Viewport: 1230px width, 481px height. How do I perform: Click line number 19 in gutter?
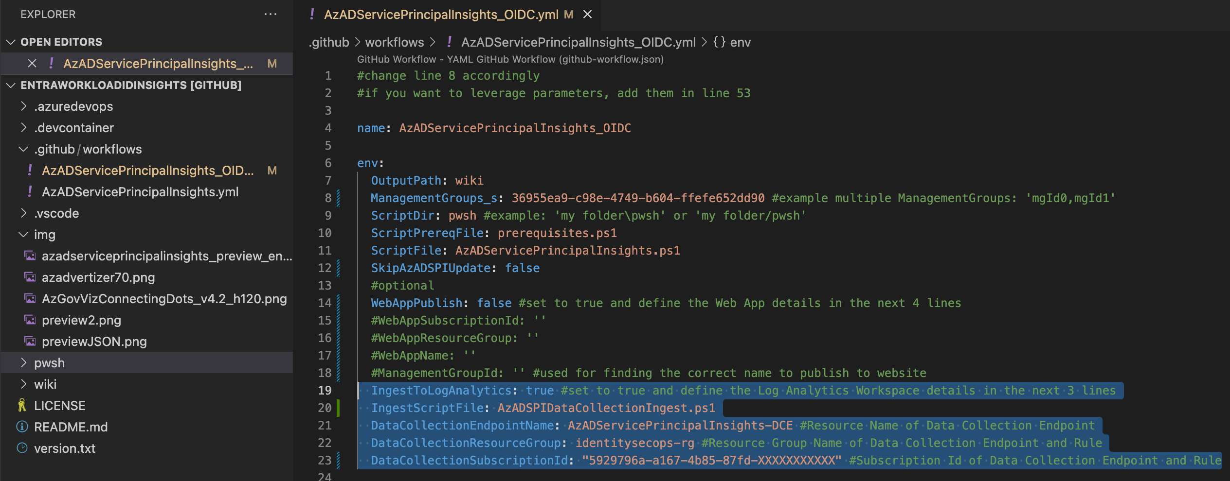325,391
